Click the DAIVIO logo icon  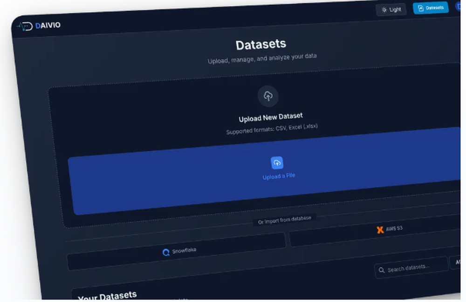pos(25,27)
